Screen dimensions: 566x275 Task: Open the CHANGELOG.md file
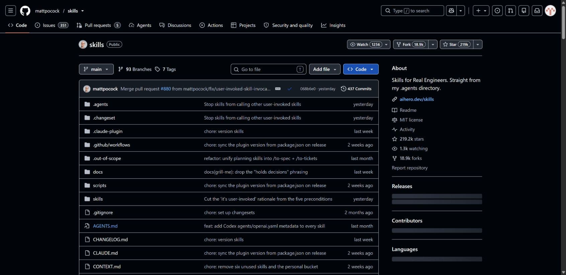pyautogui.click(x=110, y=239)
